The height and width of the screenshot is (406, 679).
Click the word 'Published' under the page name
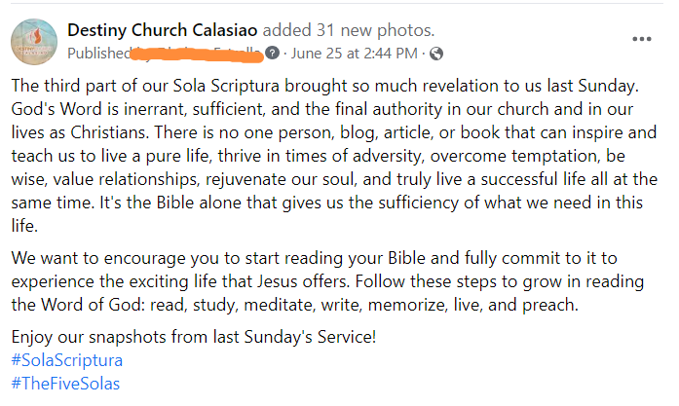(x=98, y=53)
